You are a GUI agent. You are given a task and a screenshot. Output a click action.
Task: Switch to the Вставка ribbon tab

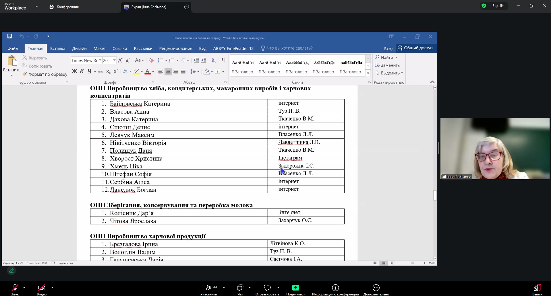[x=58, y=48]
